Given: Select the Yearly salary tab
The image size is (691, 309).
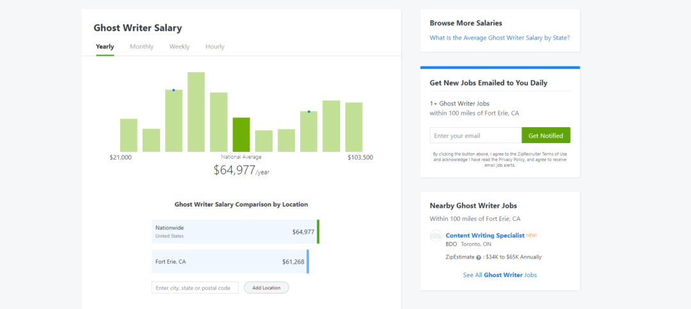Looking at the screenshot, I should pyautogui.click(x=105, y=47).
